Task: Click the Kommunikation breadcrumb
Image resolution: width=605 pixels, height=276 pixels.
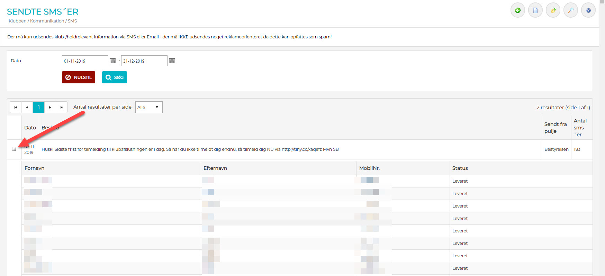Action: [x=47, y=21]
